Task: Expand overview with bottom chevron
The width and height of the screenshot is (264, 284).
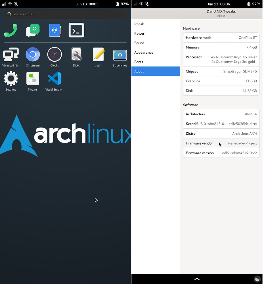Action: tap(197, 279)
